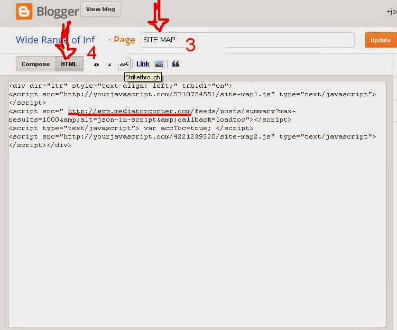The height and width of the screenshot is (330, 397).
Task: Apply Strikethrough formatting
Action: (x=124, y=64)
